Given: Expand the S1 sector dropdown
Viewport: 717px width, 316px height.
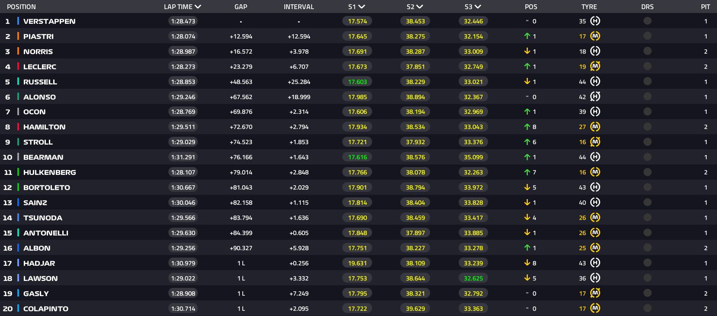Looking at the screenshot, I should click(x=362, y=7).
